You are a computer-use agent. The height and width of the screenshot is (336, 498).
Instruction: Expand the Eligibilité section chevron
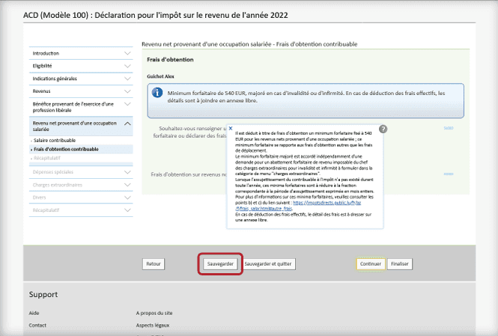tap(127, 66)
